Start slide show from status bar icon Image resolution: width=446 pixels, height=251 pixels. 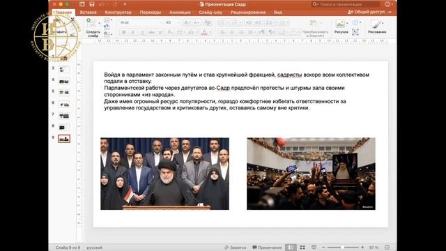pos(314,248)
